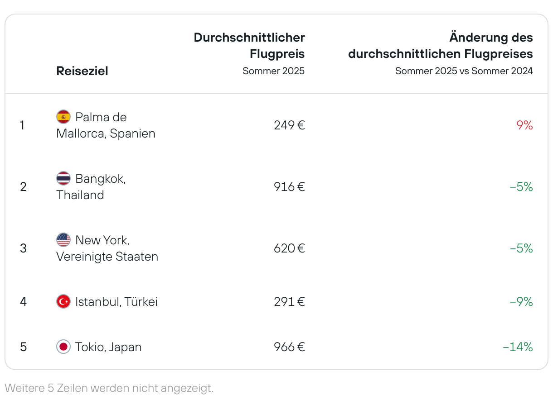Click Palma de Mallorca, Spanien destination
This screenshot has width=553, height=400.
coord(106,125)
